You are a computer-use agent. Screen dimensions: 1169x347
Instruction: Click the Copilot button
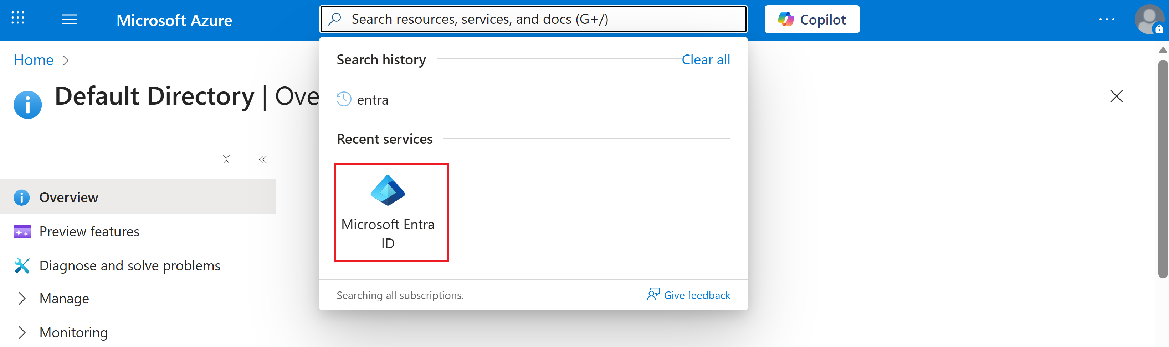(x=811, y=20)
